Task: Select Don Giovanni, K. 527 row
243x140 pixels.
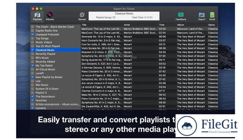Action: [x=149, y=64]
